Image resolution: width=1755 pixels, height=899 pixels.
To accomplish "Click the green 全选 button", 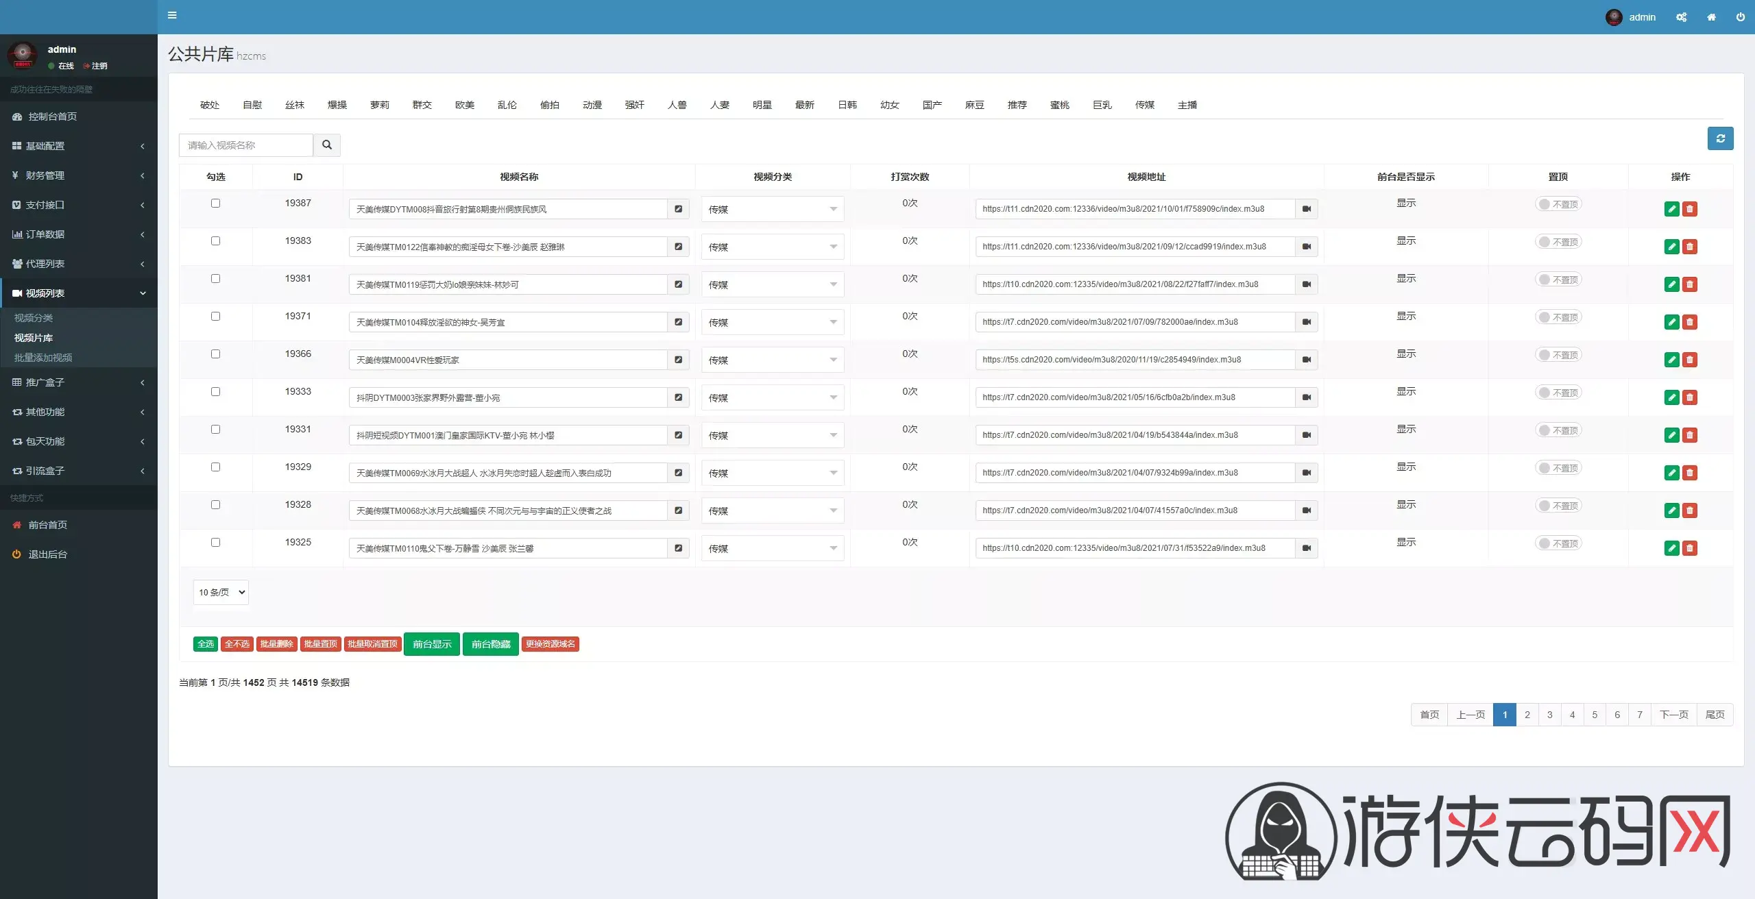I will pyautogui.click(x=206, y=644).
